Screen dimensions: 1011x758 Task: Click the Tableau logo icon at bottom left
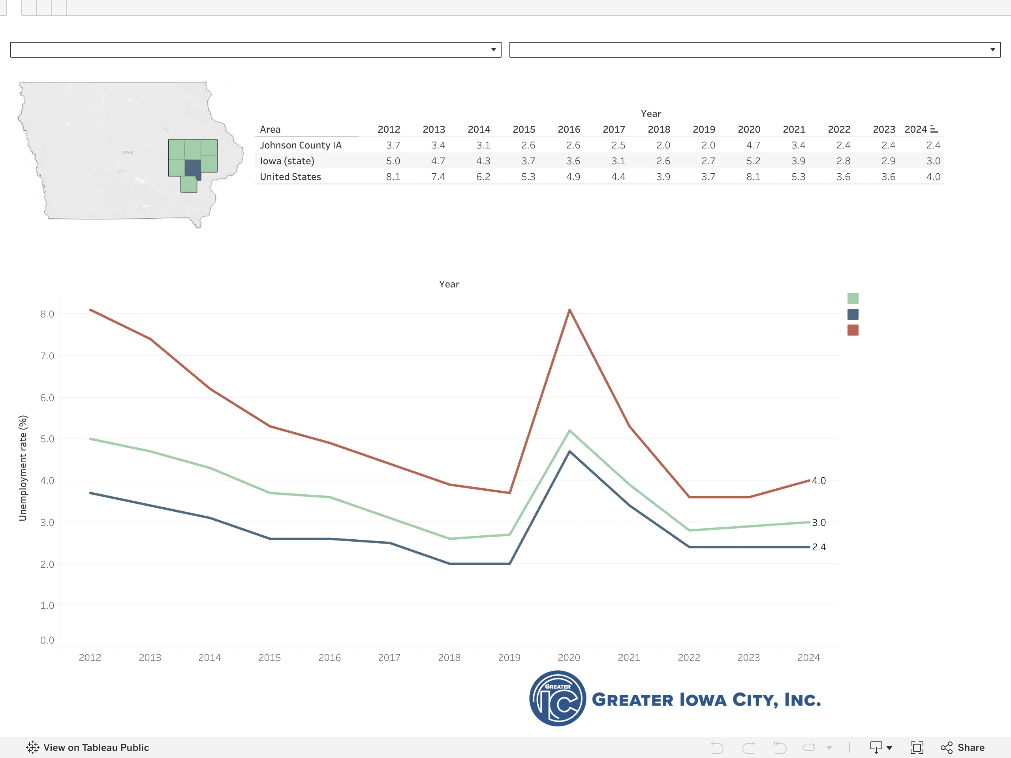(x=32, y=747)
